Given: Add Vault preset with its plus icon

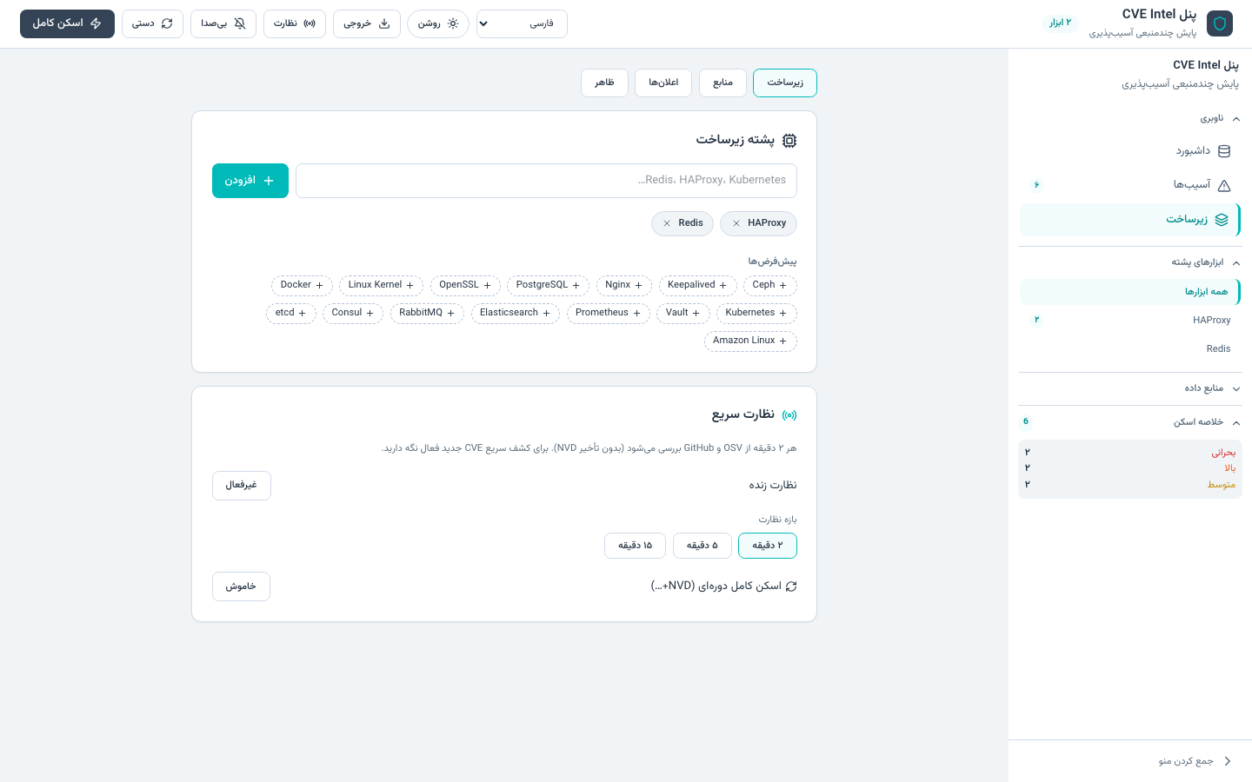Looking at the screenshot, I should 696,313.
